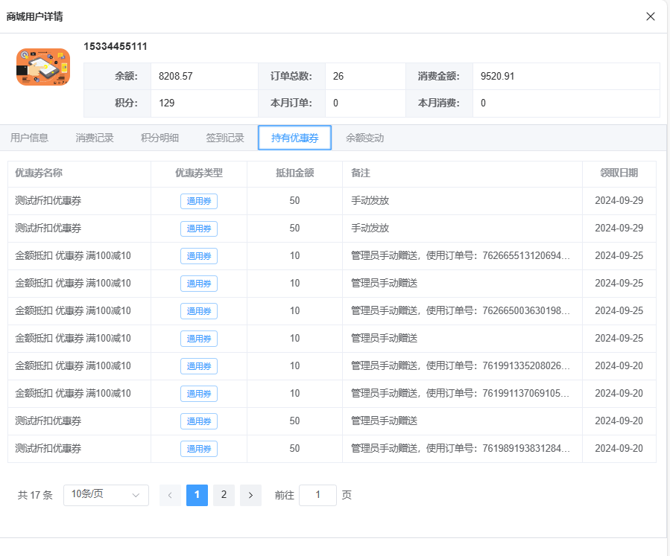Switch to 用户信息 tab
670x556 pixels.
tap(30, 138)
